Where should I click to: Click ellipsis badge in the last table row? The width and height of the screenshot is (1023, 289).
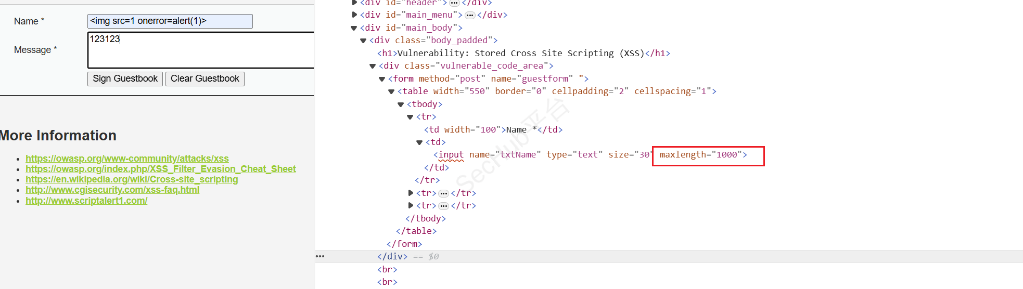pos(443,206)
